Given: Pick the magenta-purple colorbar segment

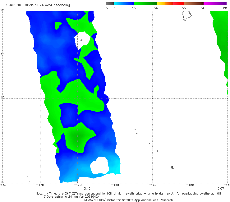Looking at the screenshot, I should (x=215, y=4).
